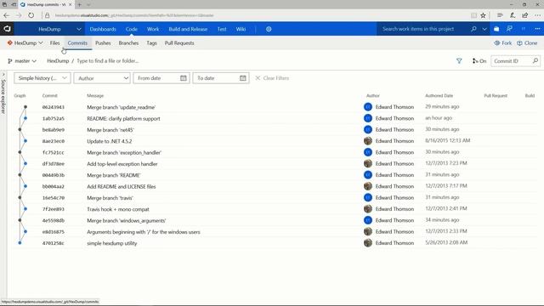Open the browser tab list chevron

(x=88, y=4)
